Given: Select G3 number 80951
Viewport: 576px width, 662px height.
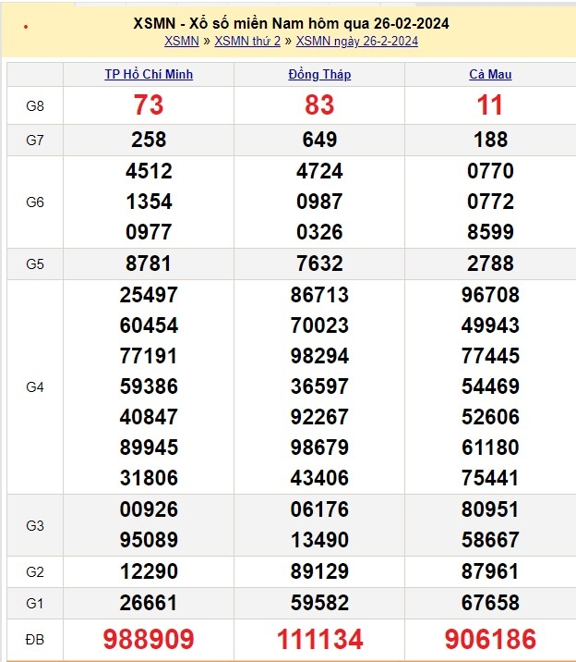Looking at the screenshot, I should (x=489, y=509).
